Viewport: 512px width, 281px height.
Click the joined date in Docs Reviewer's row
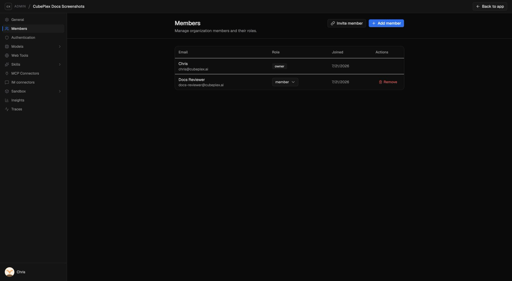tap(340, 82)
